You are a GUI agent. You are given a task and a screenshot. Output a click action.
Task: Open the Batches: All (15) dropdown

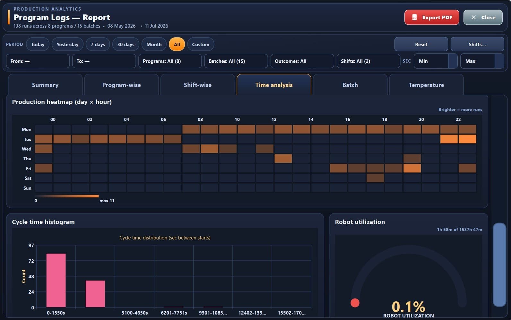pyautogui.click(x=236, y=61)
